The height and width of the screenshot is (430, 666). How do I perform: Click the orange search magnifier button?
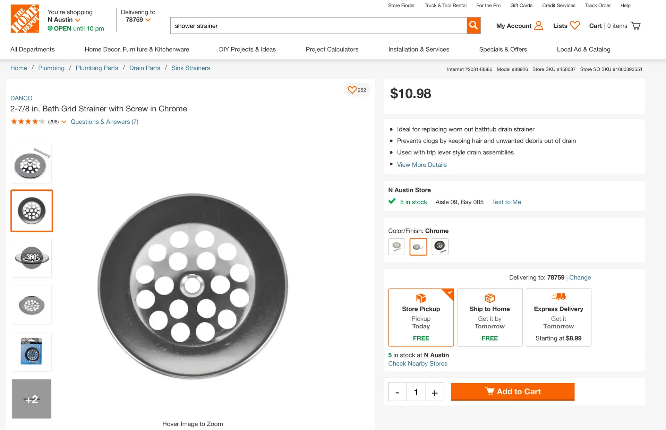[473, 26]
